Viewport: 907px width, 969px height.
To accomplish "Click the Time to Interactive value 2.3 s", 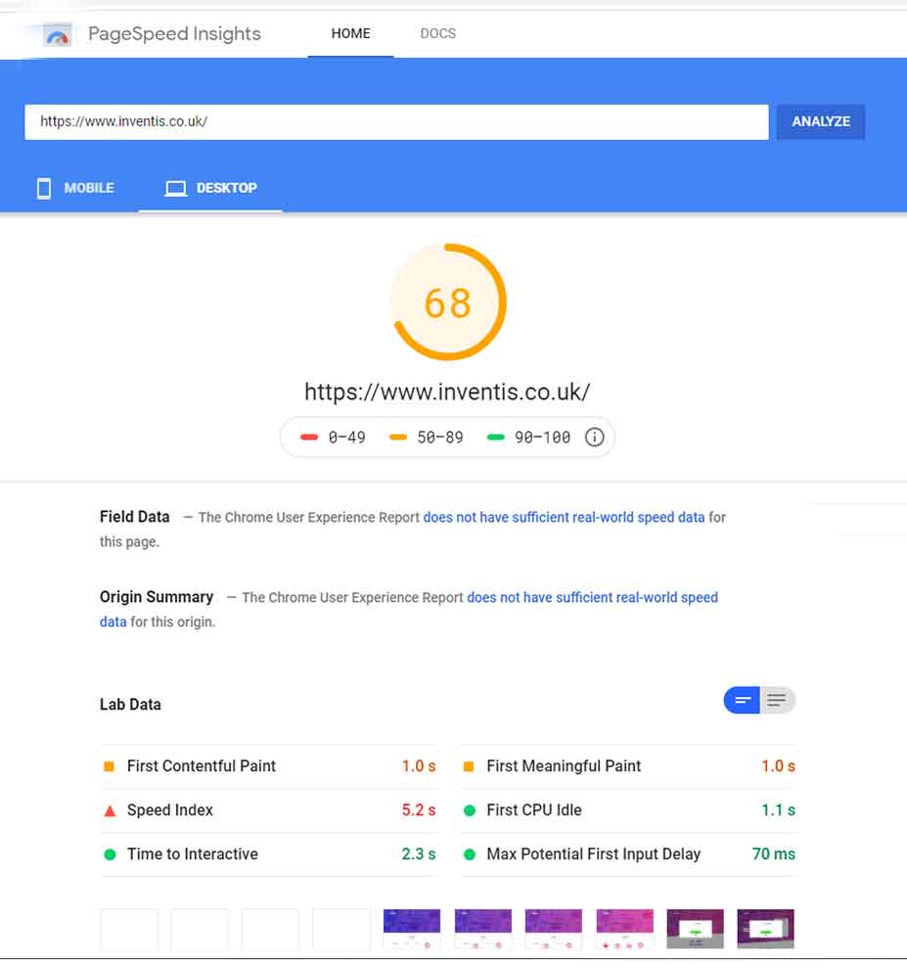I will tap(419, 854).
